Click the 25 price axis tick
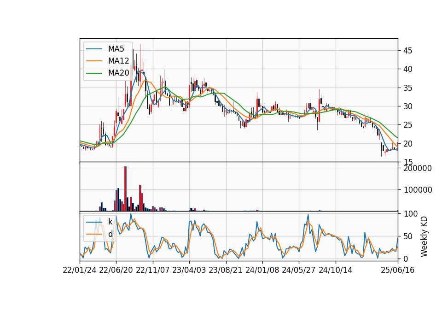This screenshot has height=318, width=442. tap(408, 125)
